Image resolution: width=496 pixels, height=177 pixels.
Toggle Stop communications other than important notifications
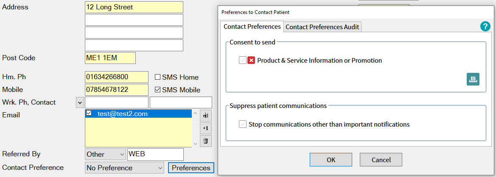click(x=243, y=124)
